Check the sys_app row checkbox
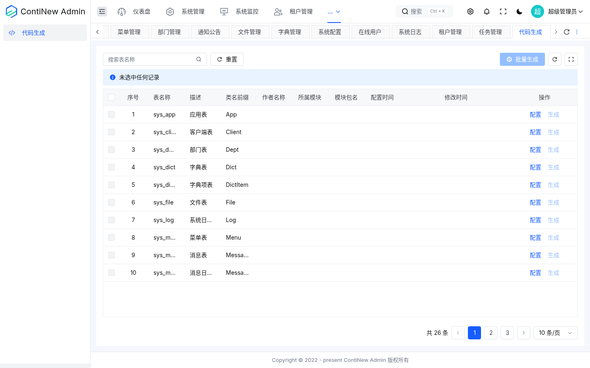 tap(111, 114)
